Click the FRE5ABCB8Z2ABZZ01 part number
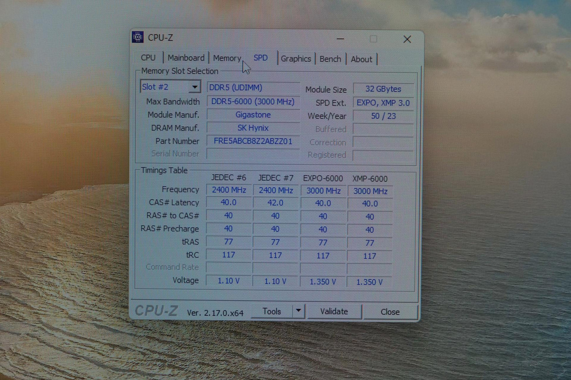The width and height of the screenshot is (571, 380). tap(253, 141)
